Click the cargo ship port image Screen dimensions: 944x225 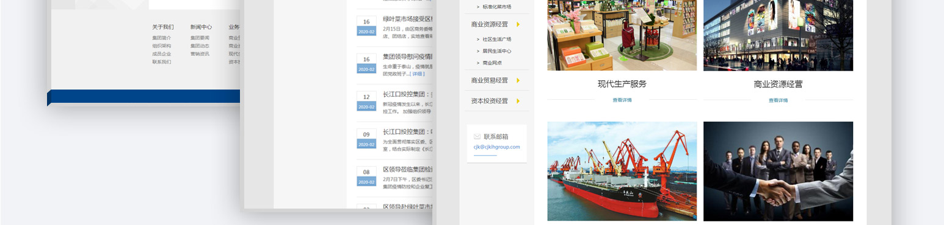click(622, 171)
